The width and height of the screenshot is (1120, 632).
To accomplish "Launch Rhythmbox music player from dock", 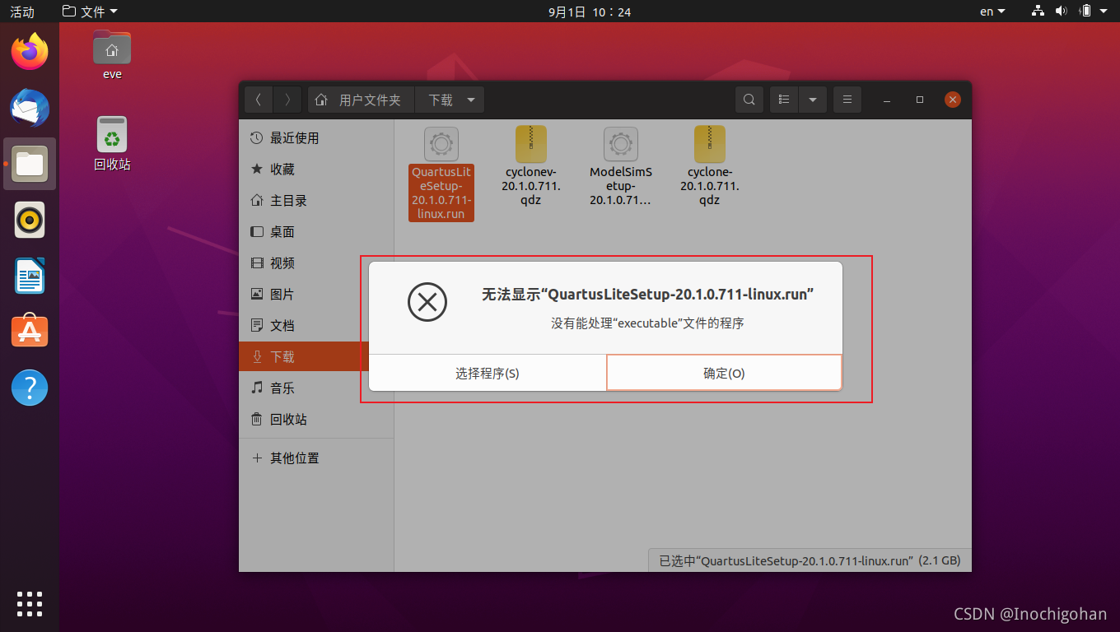I will [x=30, y=220].
